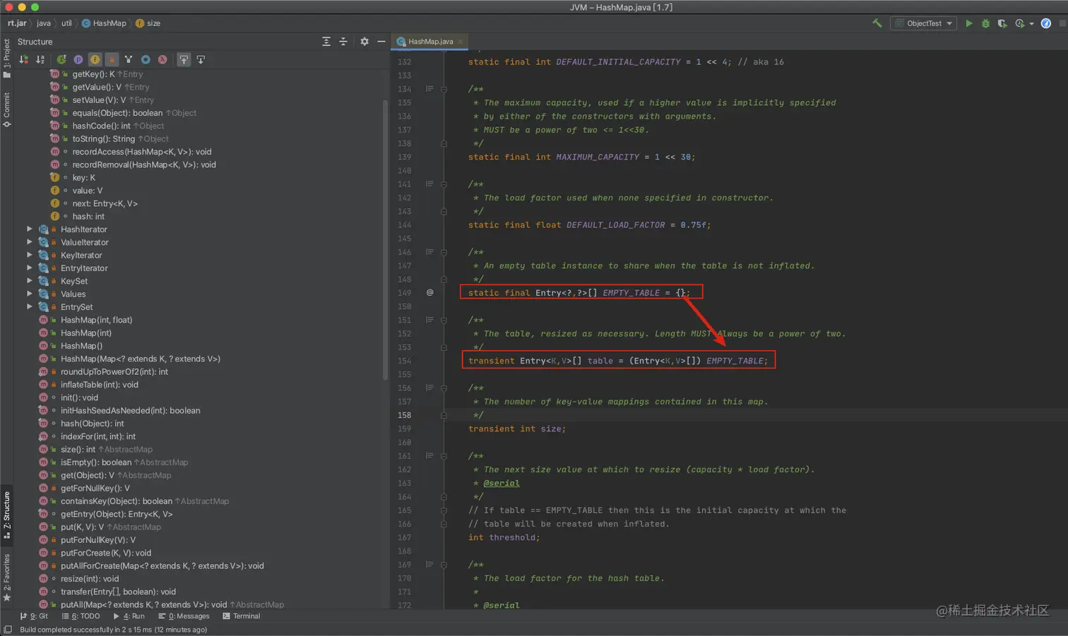Click rt.jar in the breadcrumb bar
Image resolution: width=1068 pixels, height=636 pixels.
click(17, 23)
